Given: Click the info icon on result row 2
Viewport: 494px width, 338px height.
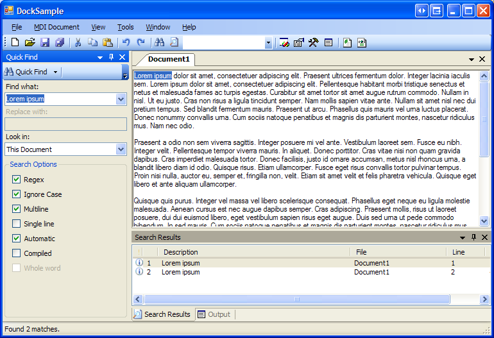Looking at the screenshot, I should click(x=139, y=271).
